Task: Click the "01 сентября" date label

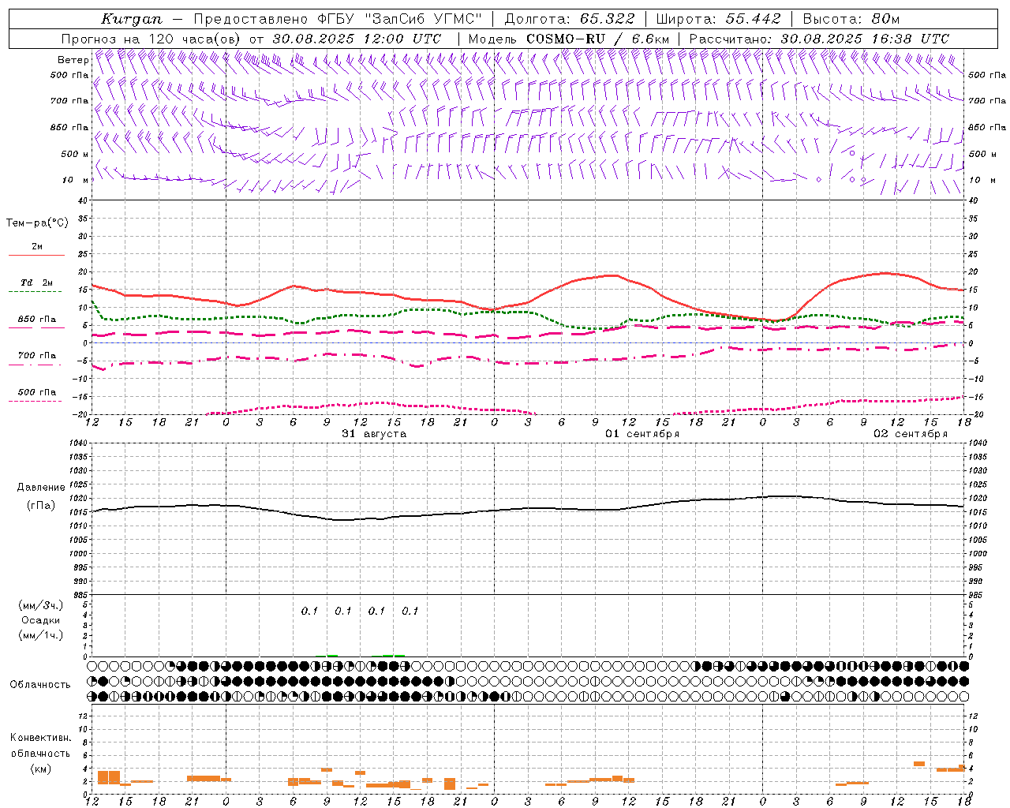Action: (642, 434)
